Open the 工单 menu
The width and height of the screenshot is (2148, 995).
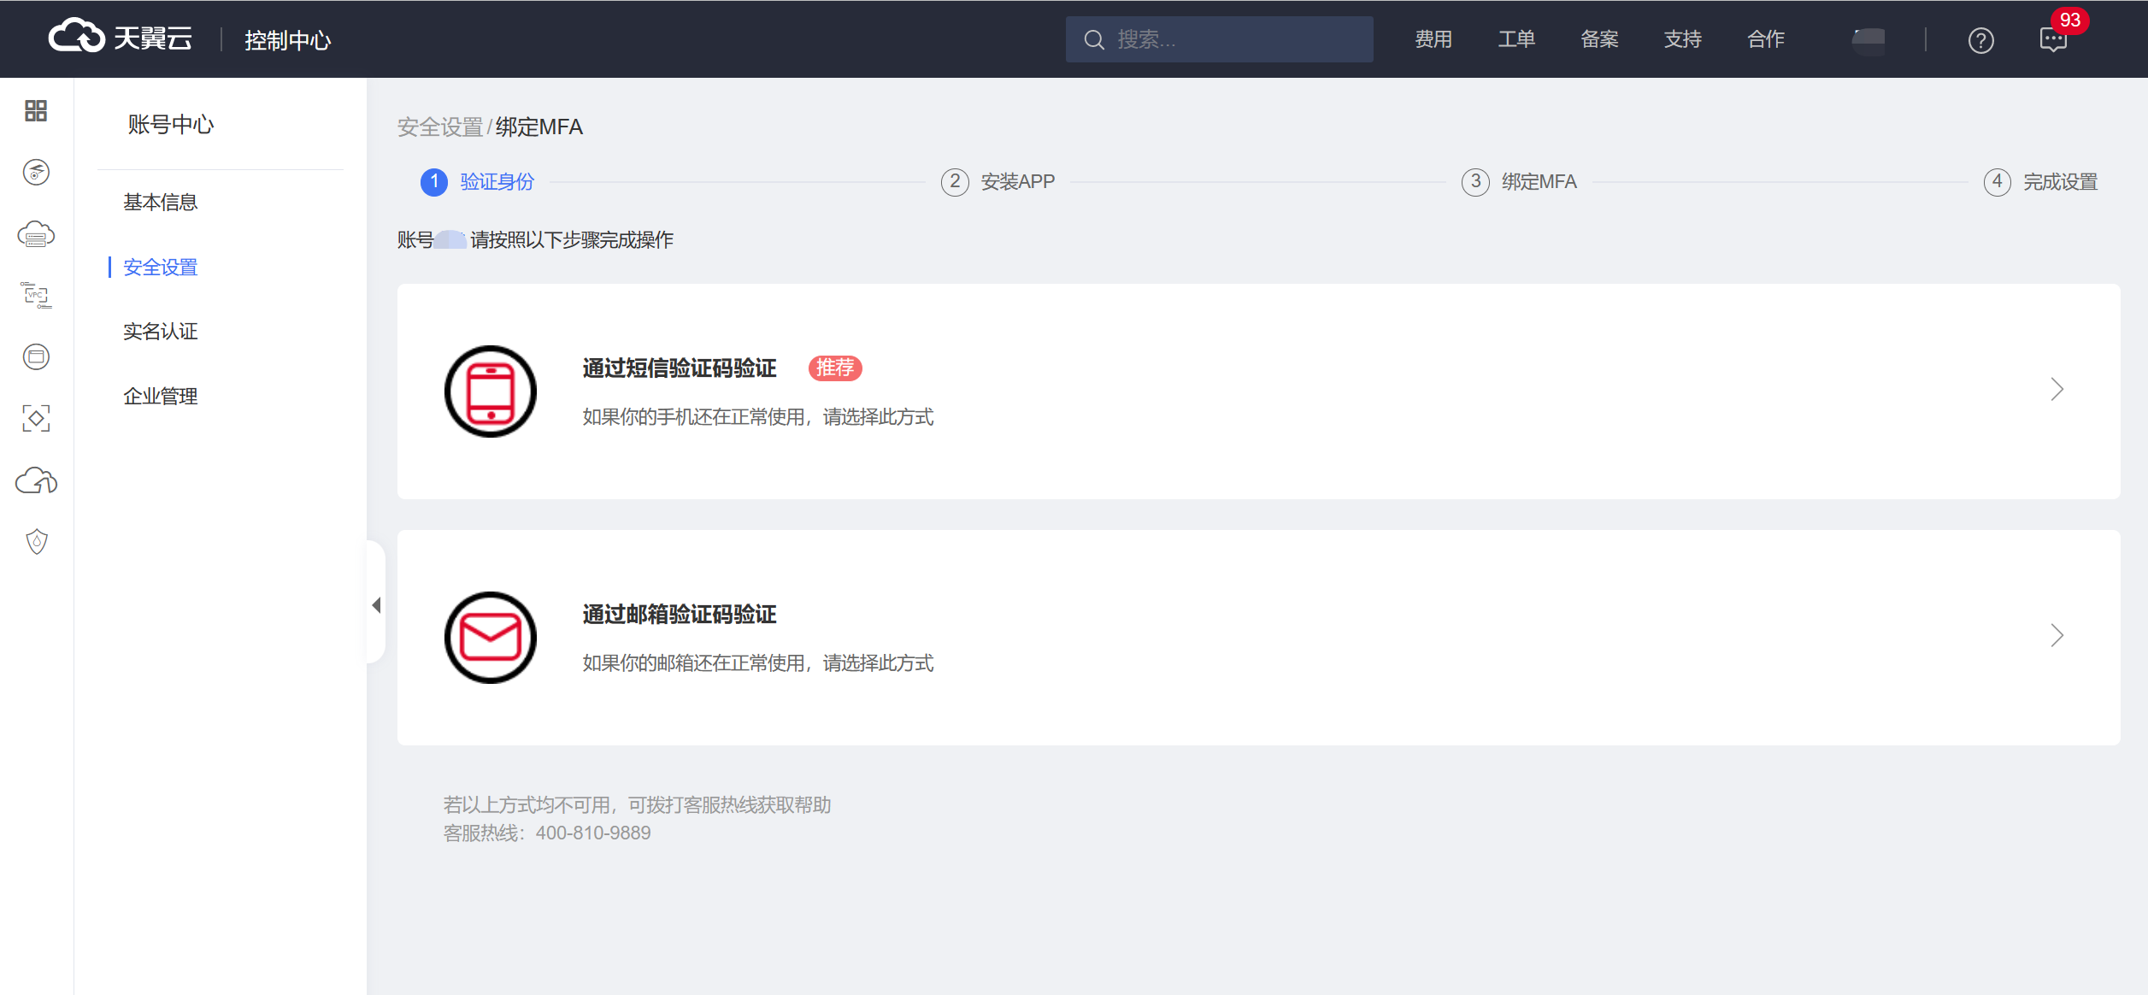pyautogui.click(x=1516, y=39)
